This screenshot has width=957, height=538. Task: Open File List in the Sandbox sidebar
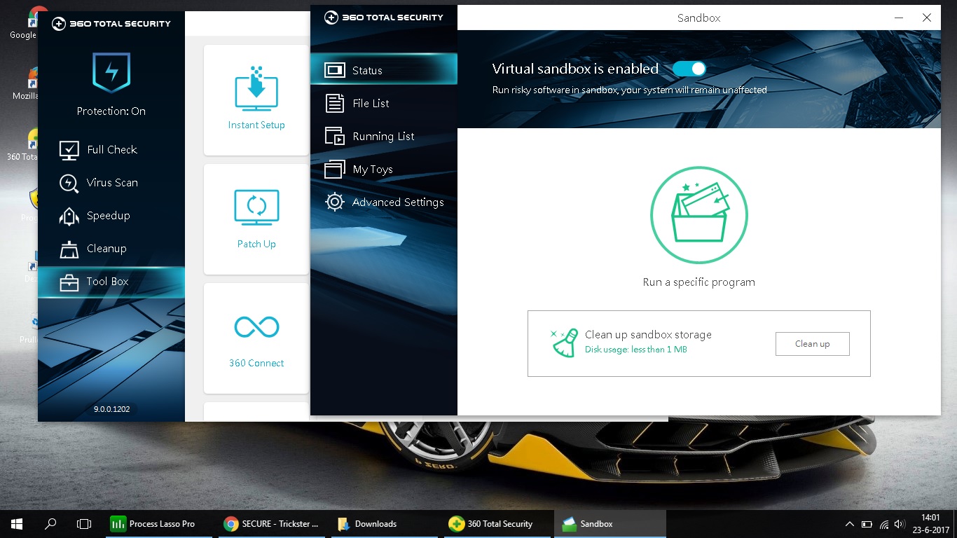pos(384,103)
